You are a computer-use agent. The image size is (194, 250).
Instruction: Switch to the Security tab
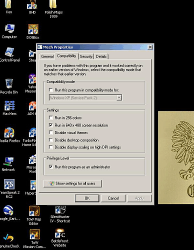pos(86,56)
